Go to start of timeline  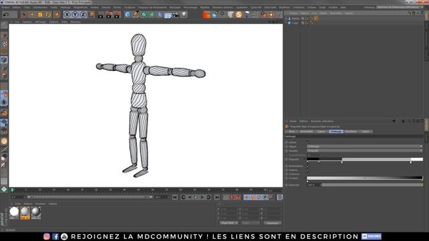pyautogui.click(x=175, y=197)
